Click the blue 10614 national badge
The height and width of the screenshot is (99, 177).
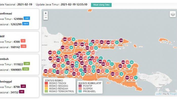26,24
